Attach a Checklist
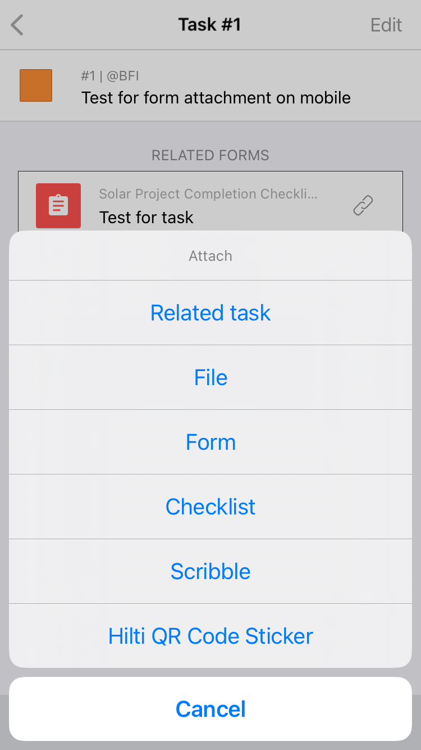Screen dimensions: 421x750 tap(210, 507)
